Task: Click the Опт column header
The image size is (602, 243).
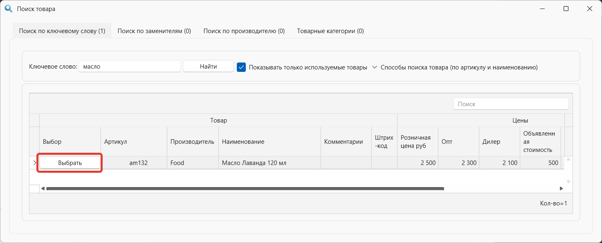Action: pyautogui.click(x=458, y=142)
